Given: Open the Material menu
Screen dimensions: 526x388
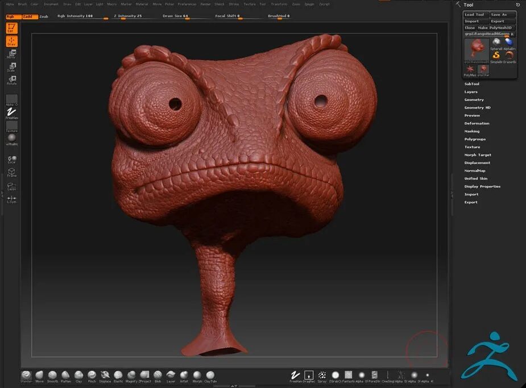Looking at the screenshot, I should 142,5.
